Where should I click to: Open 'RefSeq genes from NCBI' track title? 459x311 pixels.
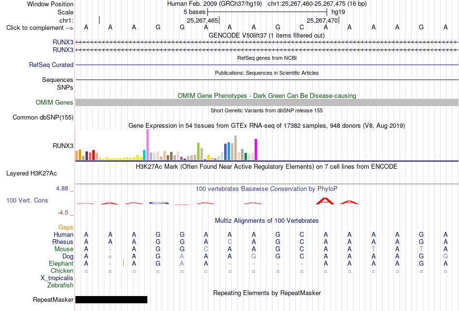click(267, 58)
